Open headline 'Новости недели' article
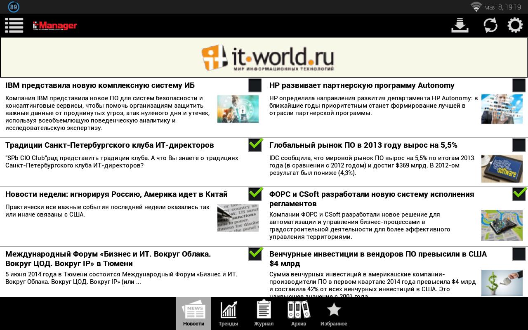The image size is (528, 330). (x=116, y=194)
